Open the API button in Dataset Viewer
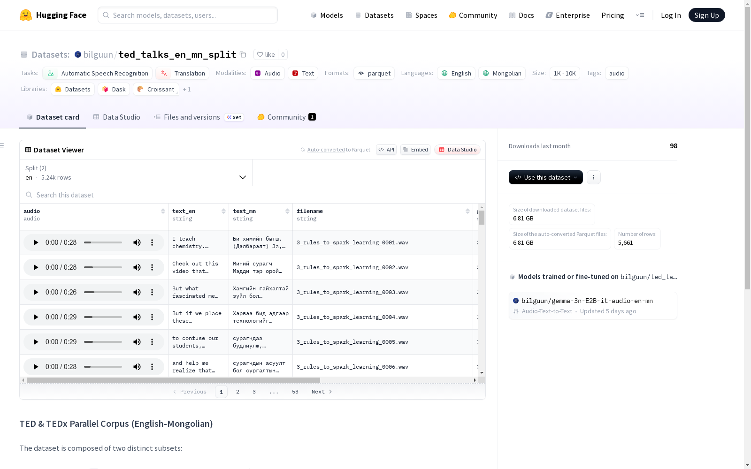Viewport: 751px width, 469px height. pyautogui.click(x=386, y=150)
